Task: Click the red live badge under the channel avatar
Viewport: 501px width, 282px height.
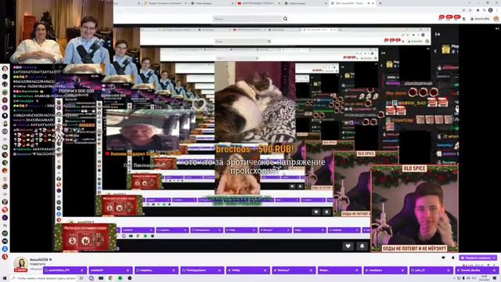Action: click(x=20, y=270)
